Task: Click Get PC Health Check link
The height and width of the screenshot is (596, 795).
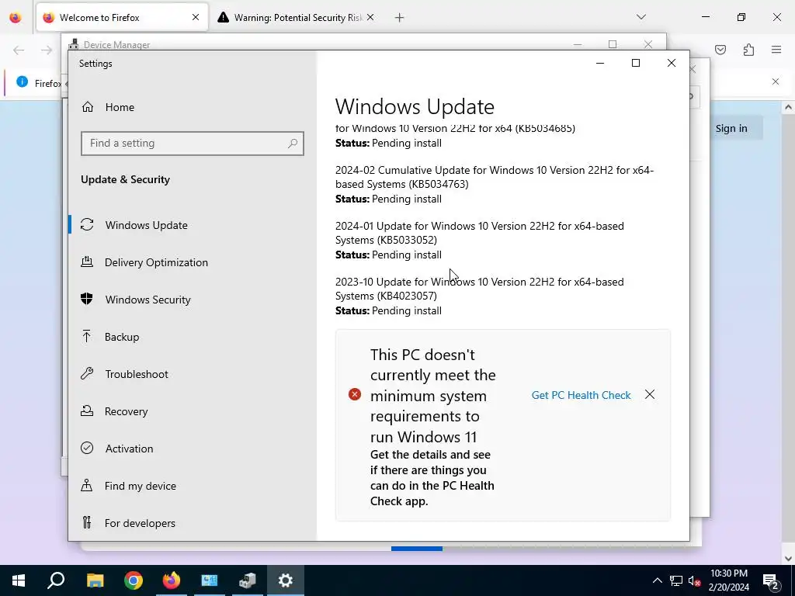Action: click(581, 395)
